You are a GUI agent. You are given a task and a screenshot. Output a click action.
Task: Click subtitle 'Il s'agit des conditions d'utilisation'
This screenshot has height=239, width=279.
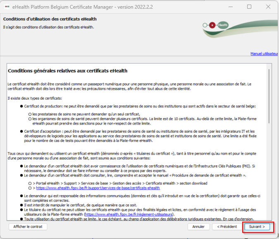48,27
